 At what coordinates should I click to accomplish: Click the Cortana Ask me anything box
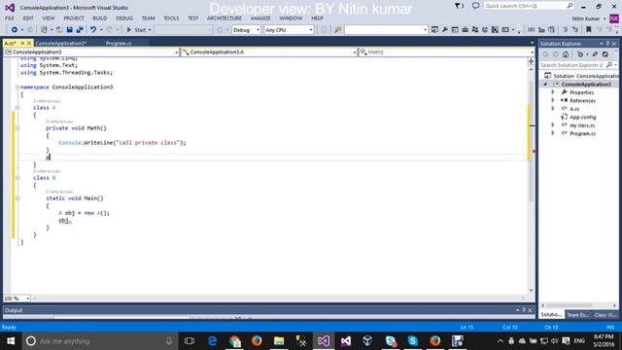point(100,341)
